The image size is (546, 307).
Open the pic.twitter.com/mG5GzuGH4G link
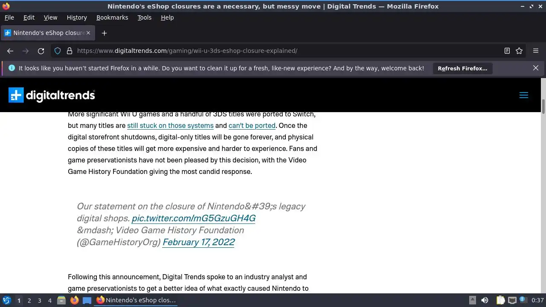pyautogui.click(x=194, y=218)
